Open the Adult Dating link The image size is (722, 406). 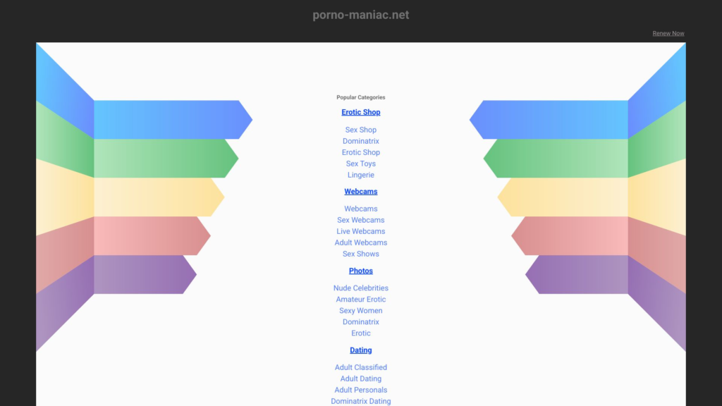[x=360, y=379]
